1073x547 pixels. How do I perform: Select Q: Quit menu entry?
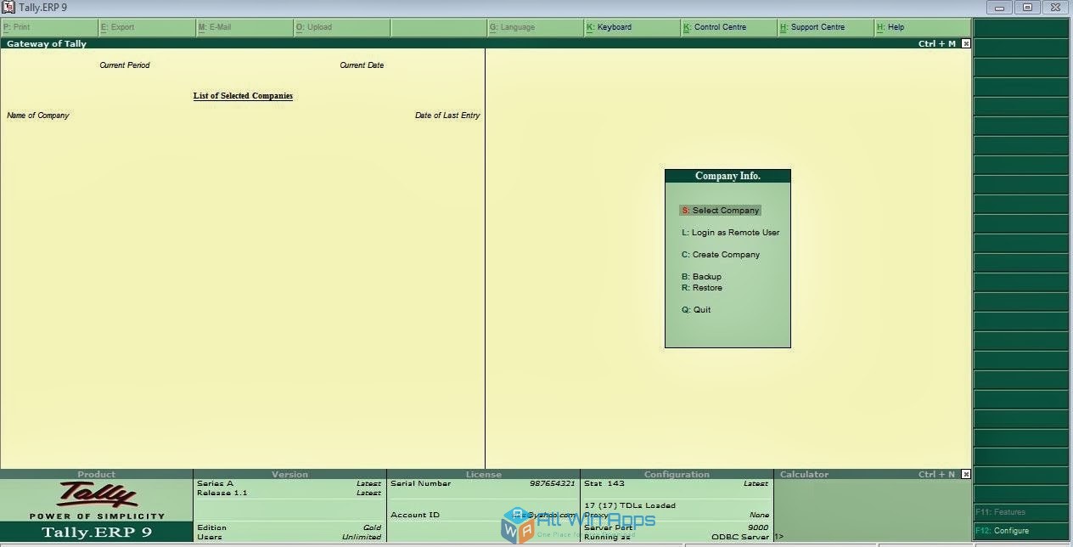coord(696,310)
